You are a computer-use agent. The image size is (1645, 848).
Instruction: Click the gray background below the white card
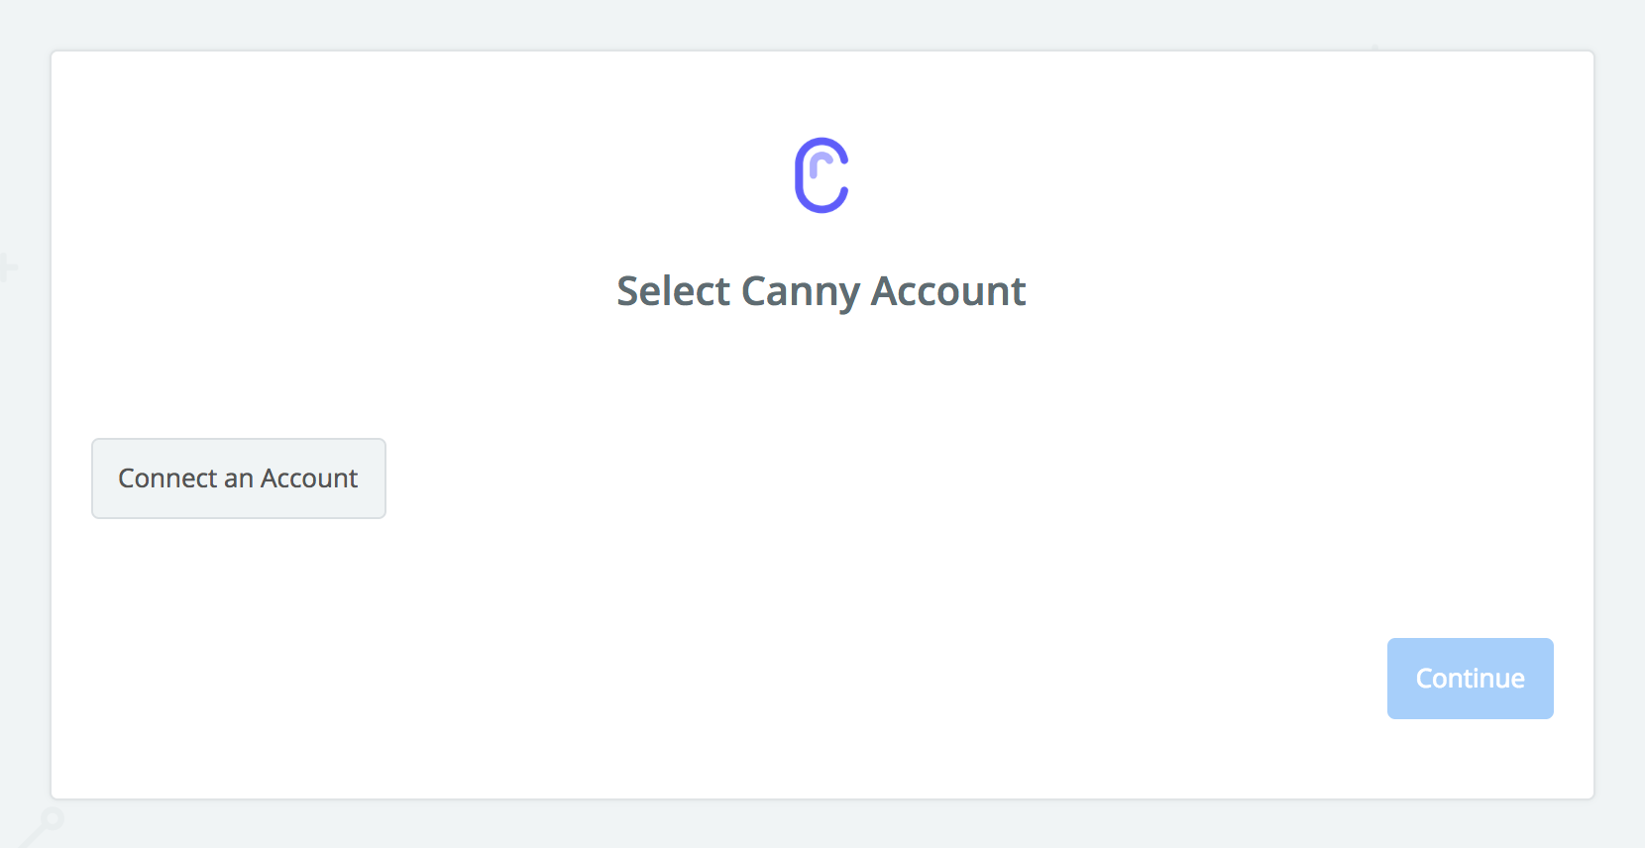822,824
